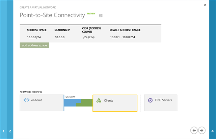Jump to wizard step 4
Image resolution: width=216 pixels, height=139 pixels.
212,131
